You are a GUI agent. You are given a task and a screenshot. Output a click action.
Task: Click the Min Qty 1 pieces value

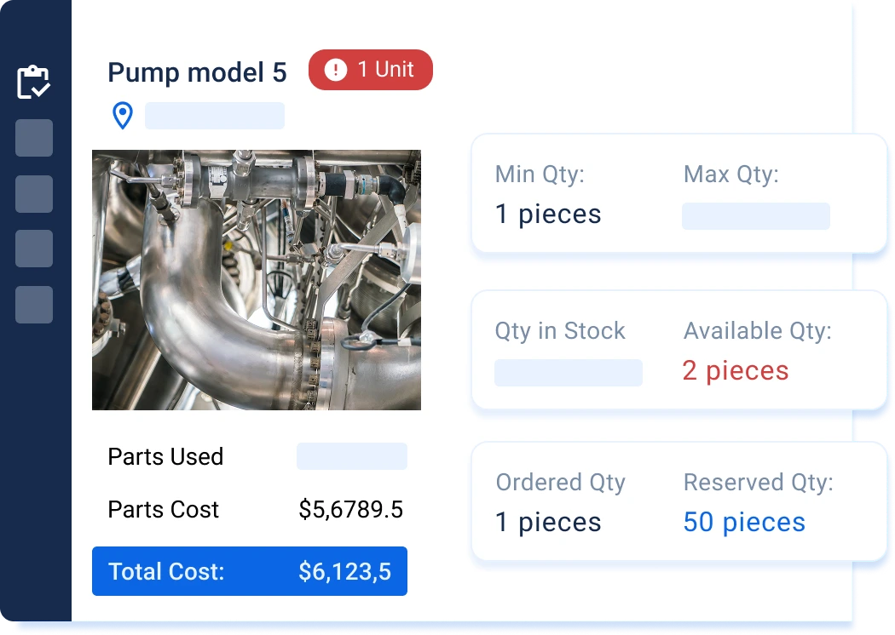[548, 215]
